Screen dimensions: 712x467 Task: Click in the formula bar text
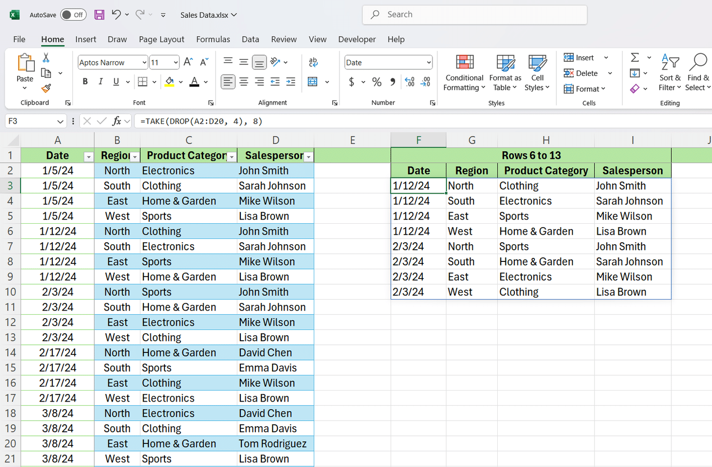(201, 121)
